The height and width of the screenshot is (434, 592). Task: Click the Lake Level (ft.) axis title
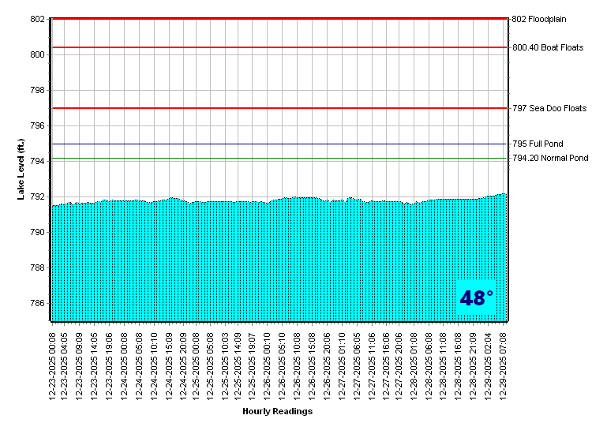point(22,169)
